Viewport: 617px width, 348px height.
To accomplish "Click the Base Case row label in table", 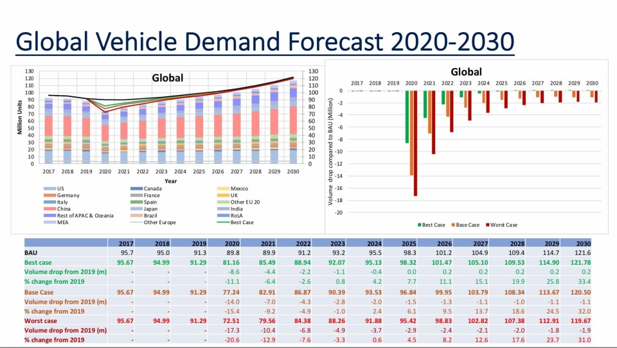I will pos(40,291).
